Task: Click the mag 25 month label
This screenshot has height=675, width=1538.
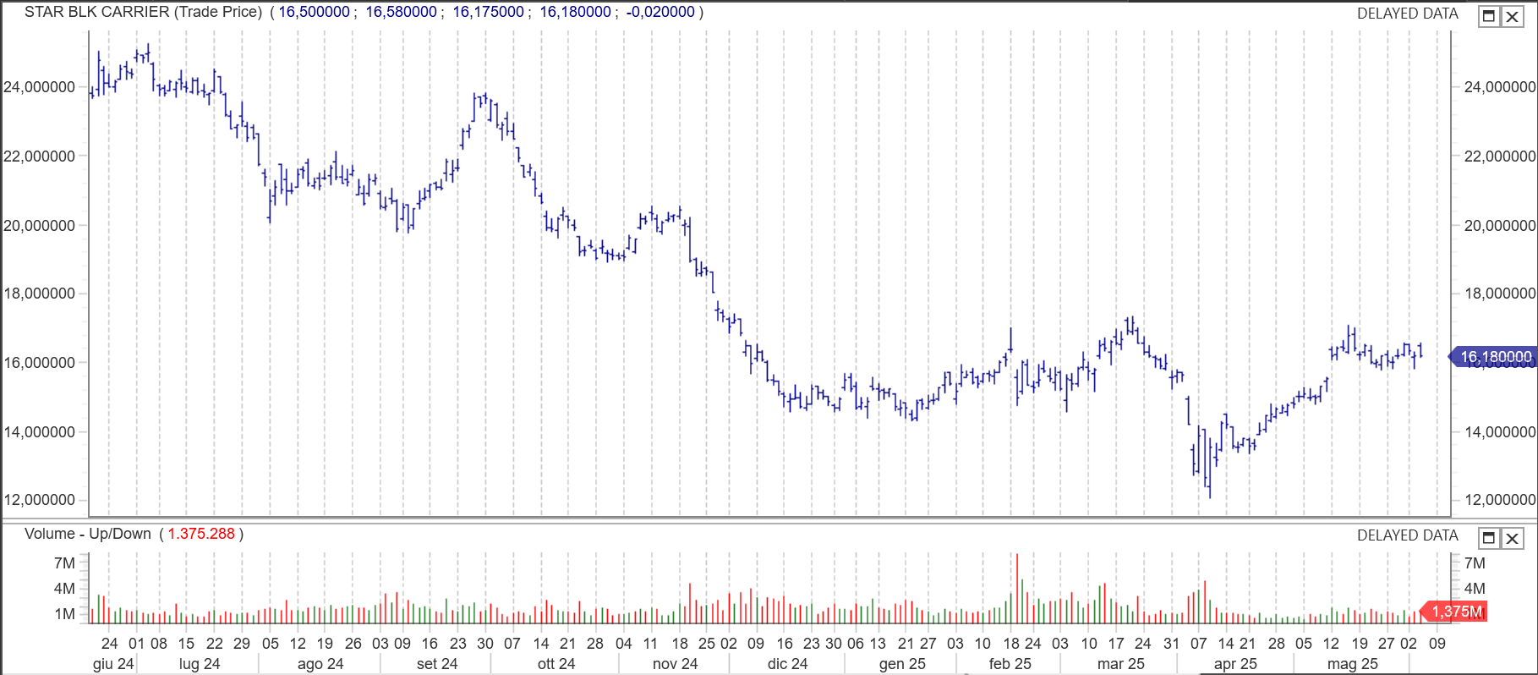Action: (1353, 664)
